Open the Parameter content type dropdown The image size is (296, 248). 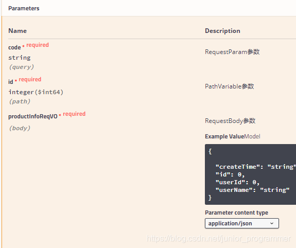tap(241, 223)
